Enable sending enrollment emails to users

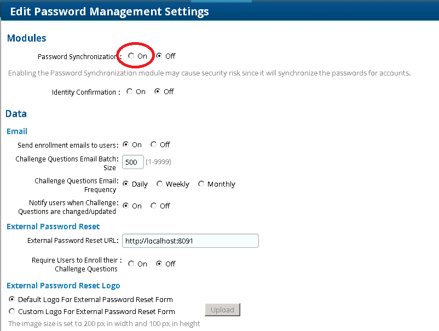tap(125, 144)
